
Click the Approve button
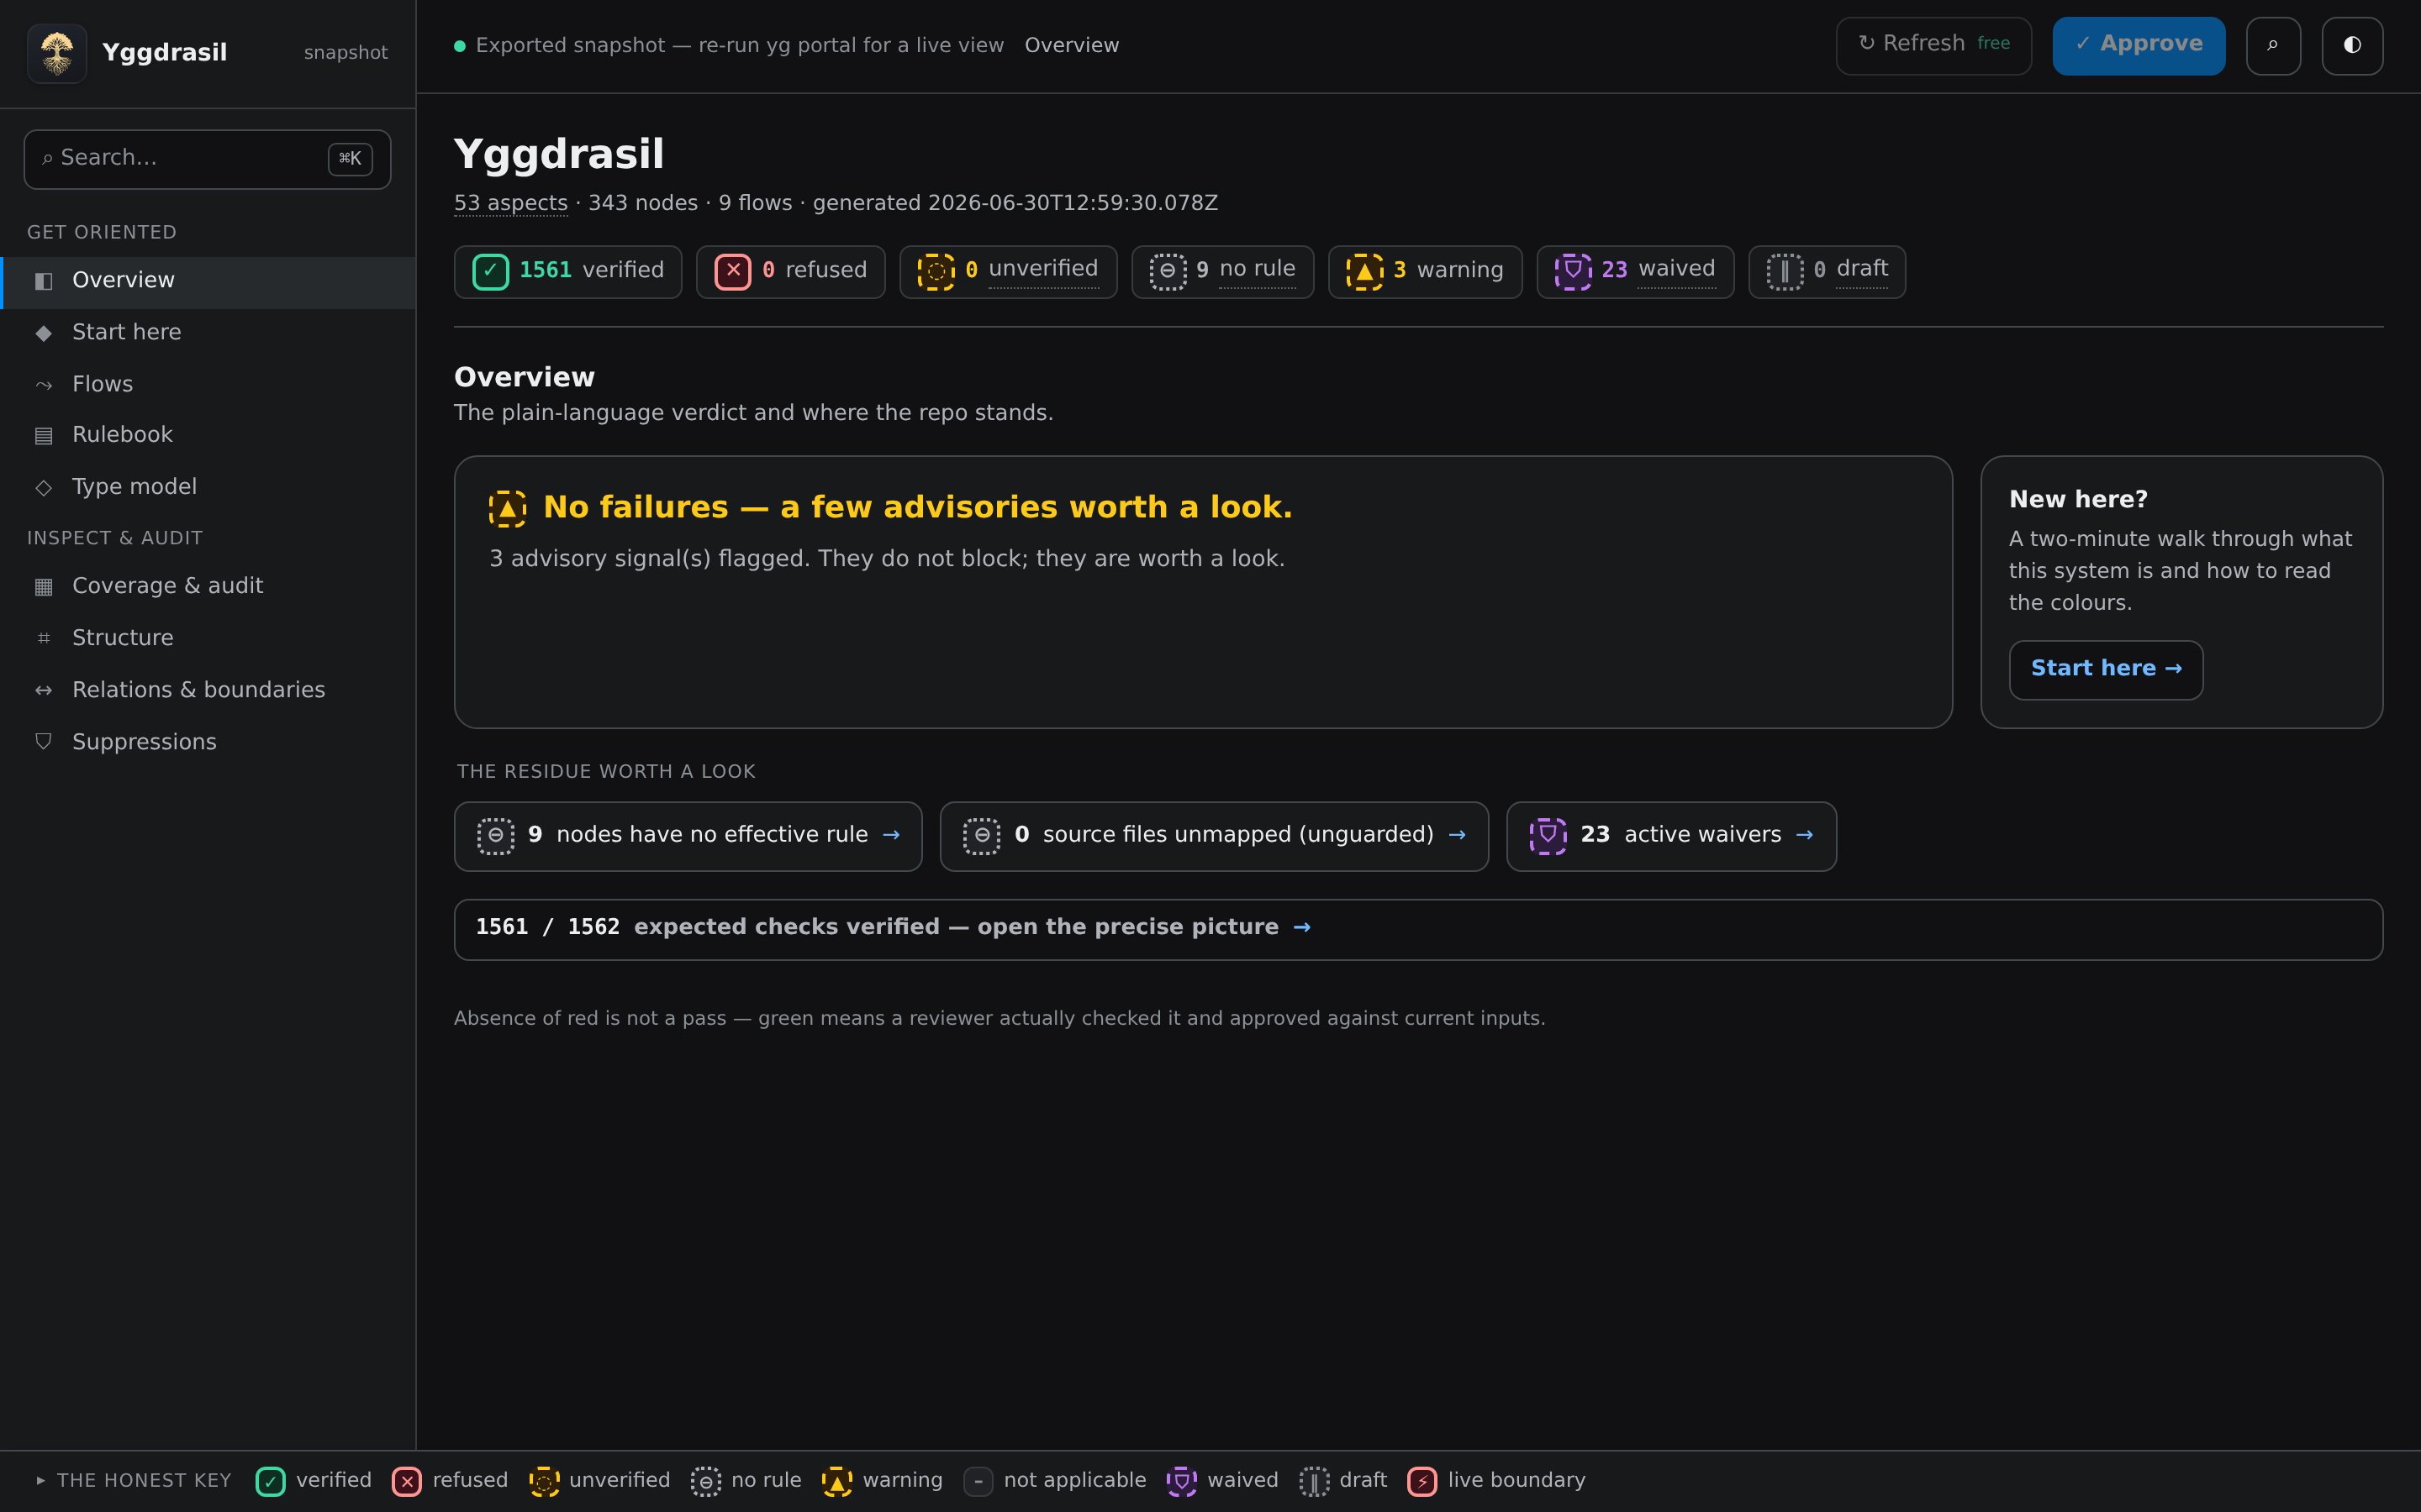coord(2139,46)
